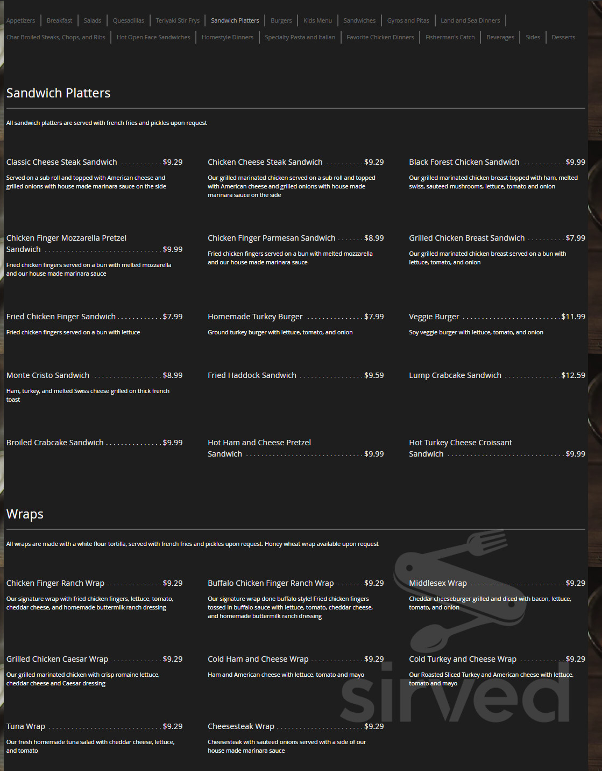Open the Quesadillas section
This screenshot has width=602, height=771.
coord(129,20)
